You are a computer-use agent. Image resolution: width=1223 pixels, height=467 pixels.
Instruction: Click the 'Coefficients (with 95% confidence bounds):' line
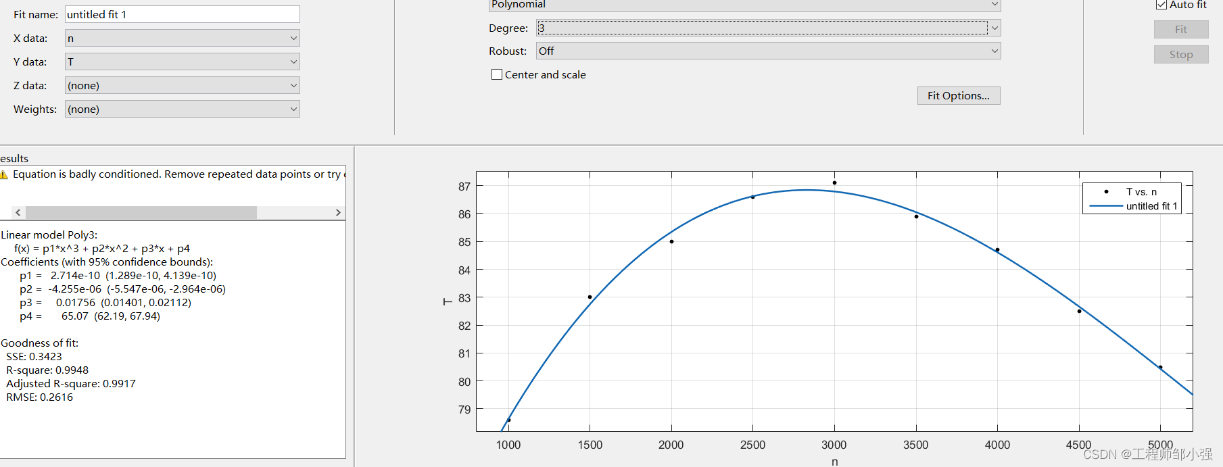click(107, 262)
